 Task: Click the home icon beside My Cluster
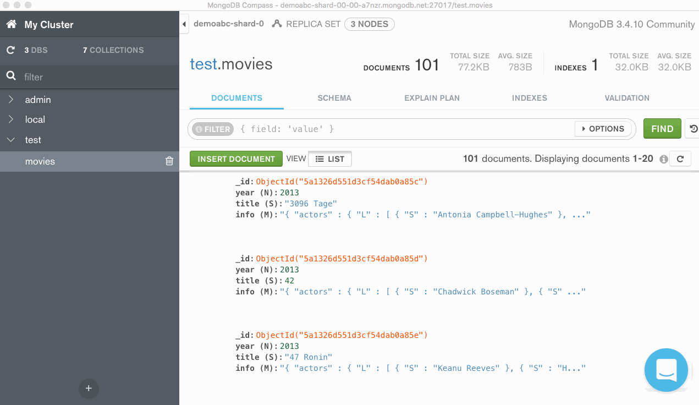(x=11, y=25)
